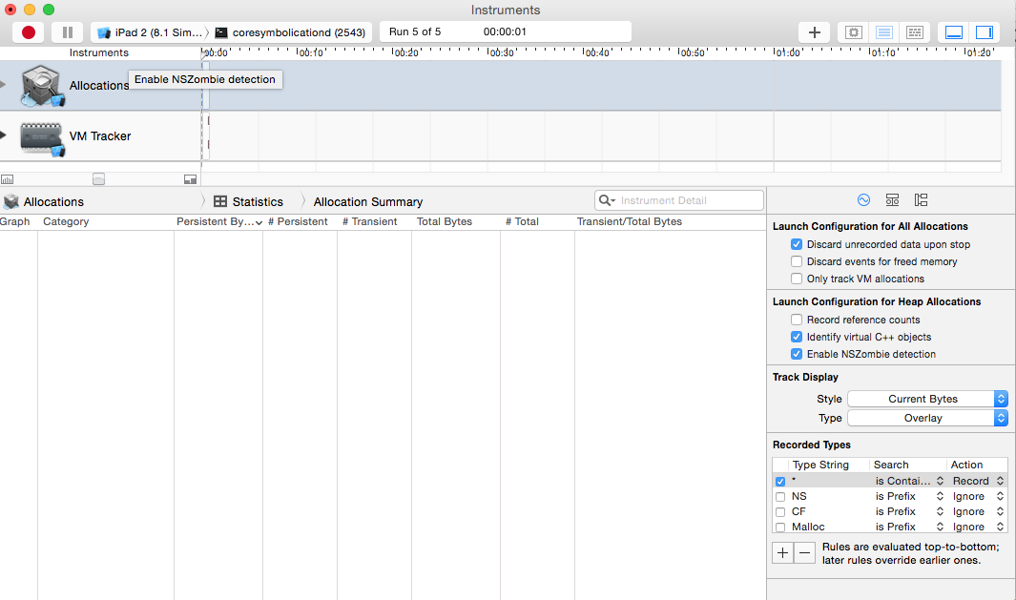Image resolution: width=1016 pixels, height=600 pixels.
Task: Check the Malloc recorded type rule
Action: pos(780,528)
